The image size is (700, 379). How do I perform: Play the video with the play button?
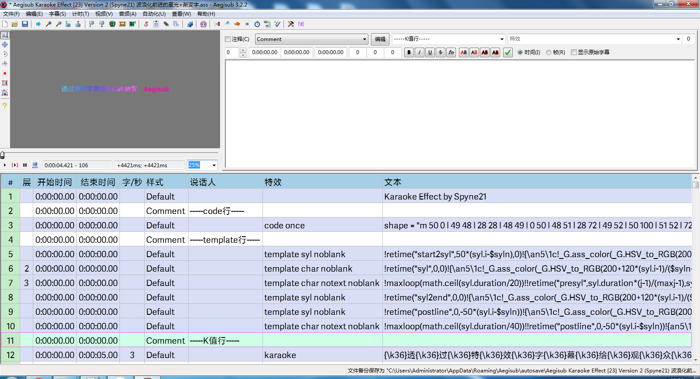(5, 165)
